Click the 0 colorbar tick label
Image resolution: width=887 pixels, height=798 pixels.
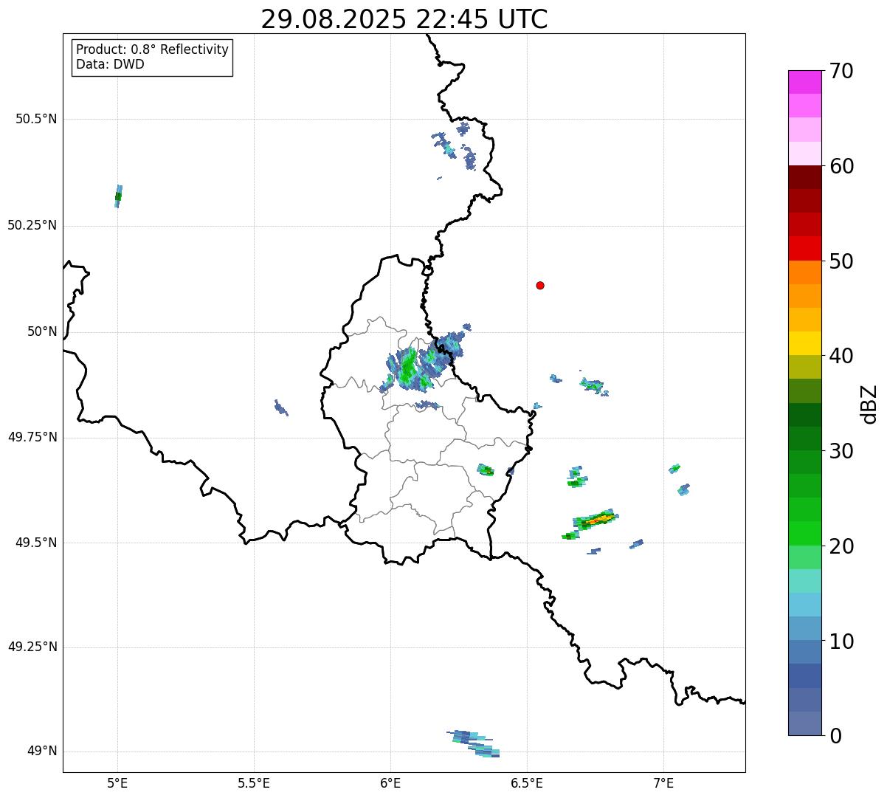coord(835,736)
